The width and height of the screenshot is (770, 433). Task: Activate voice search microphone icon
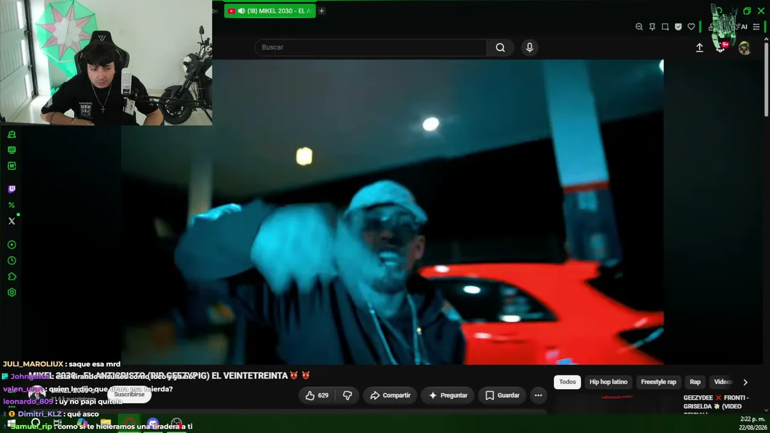point(529,48)
